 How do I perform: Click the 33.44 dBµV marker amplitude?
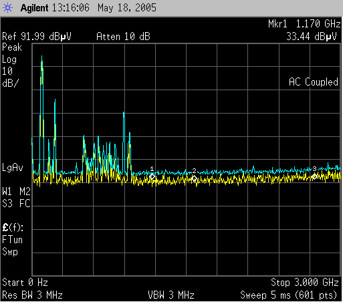312,37
